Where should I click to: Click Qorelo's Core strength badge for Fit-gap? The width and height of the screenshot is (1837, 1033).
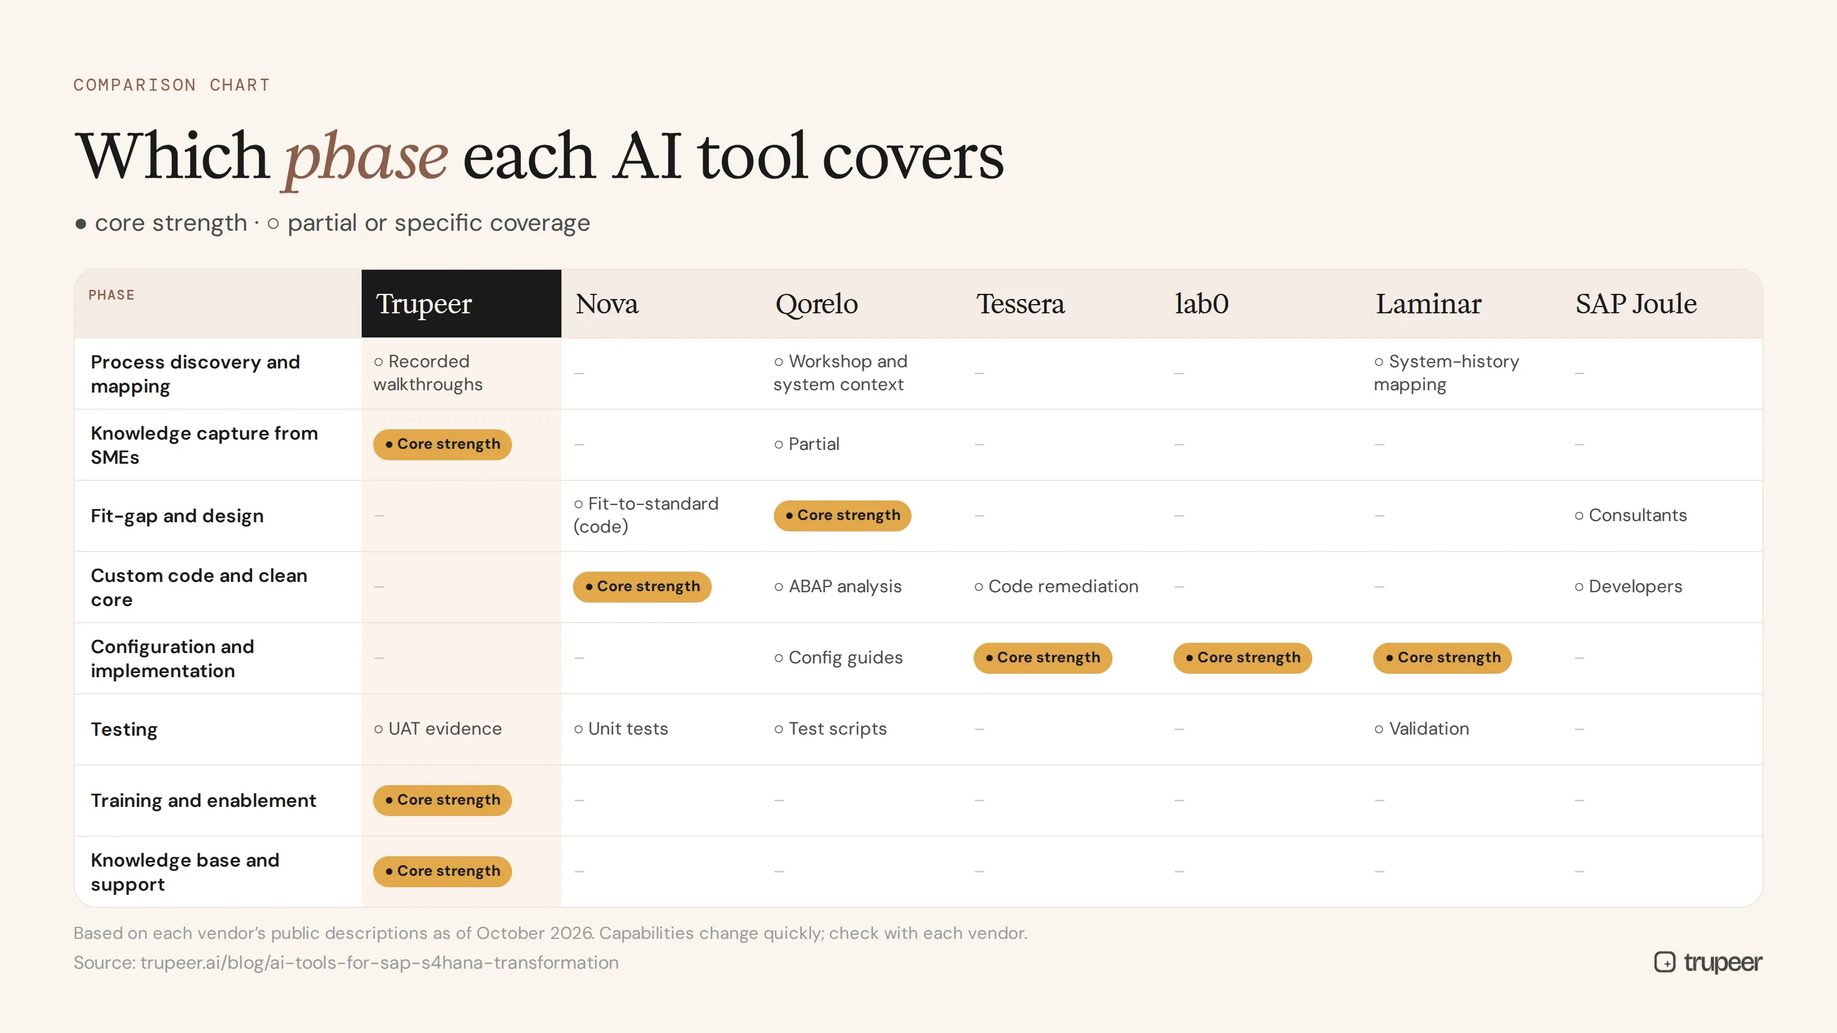842,515
